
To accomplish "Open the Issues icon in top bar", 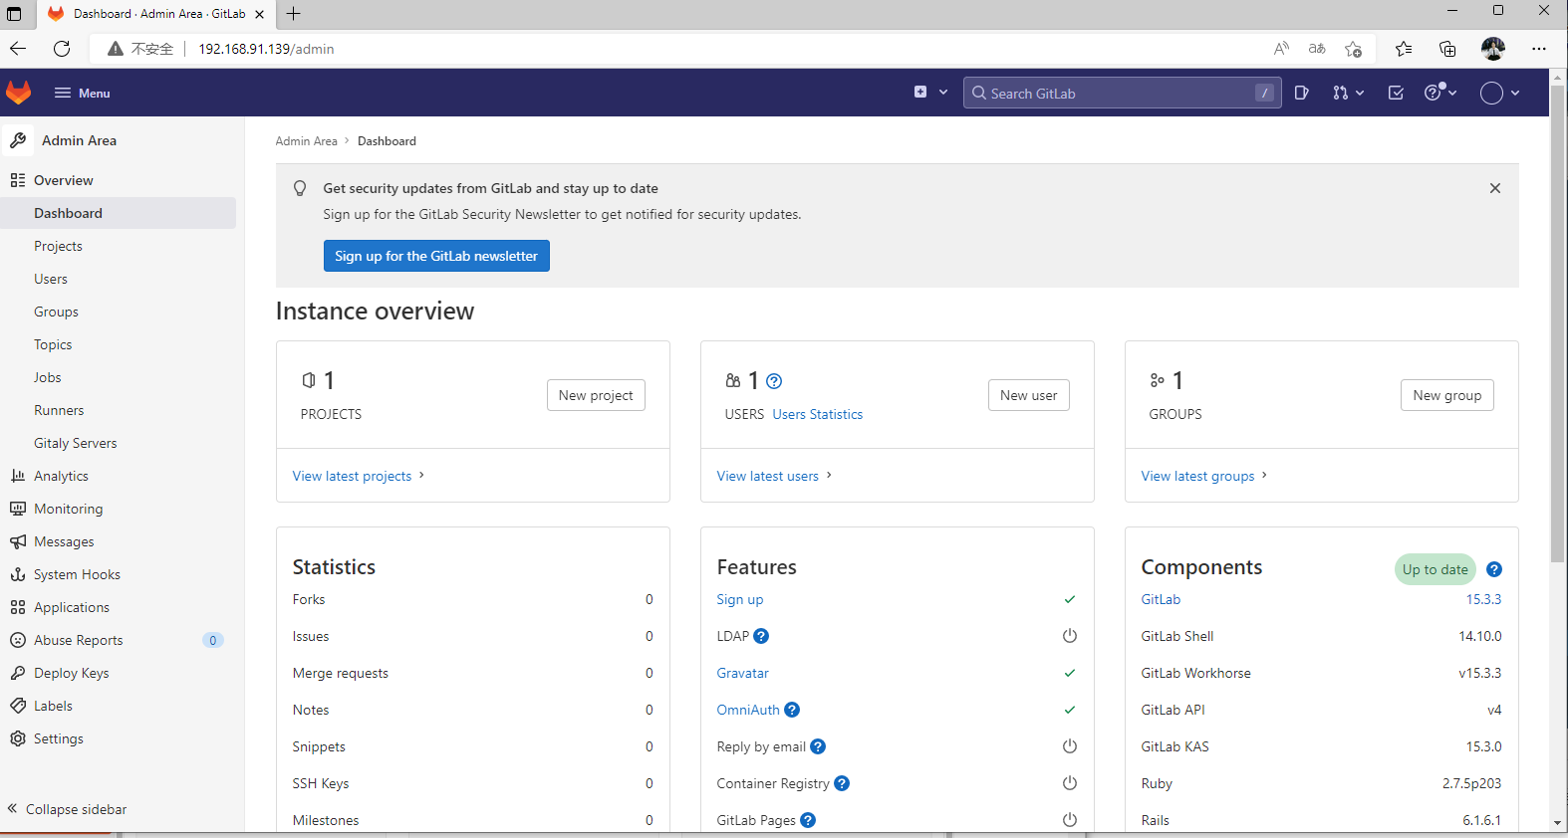I will (x=1301, y=93).
